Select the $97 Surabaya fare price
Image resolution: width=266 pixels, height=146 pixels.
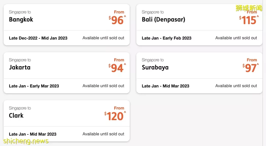tap(251, 68)
